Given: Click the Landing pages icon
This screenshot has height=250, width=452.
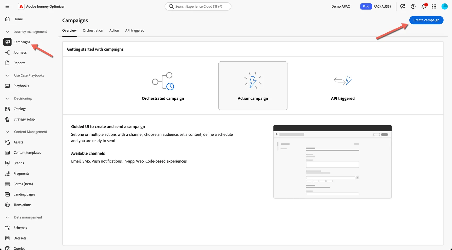Looking at the screenshot, I should pos(7,194).
